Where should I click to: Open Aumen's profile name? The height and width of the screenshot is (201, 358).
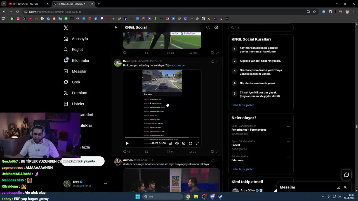point(128,160)
